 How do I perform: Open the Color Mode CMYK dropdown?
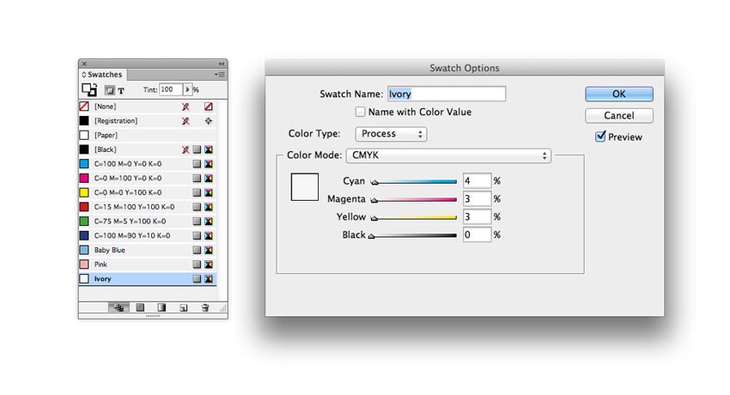click(x=447, y=156)
